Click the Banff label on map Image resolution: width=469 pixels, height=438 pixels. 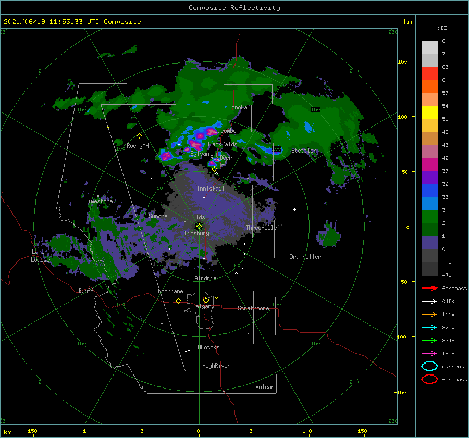point(86,290)
